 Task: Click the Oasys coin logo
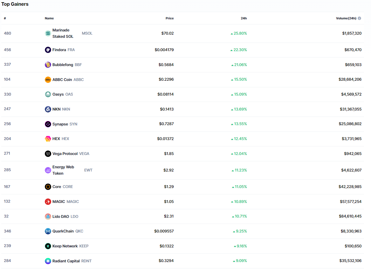point(48,94)
